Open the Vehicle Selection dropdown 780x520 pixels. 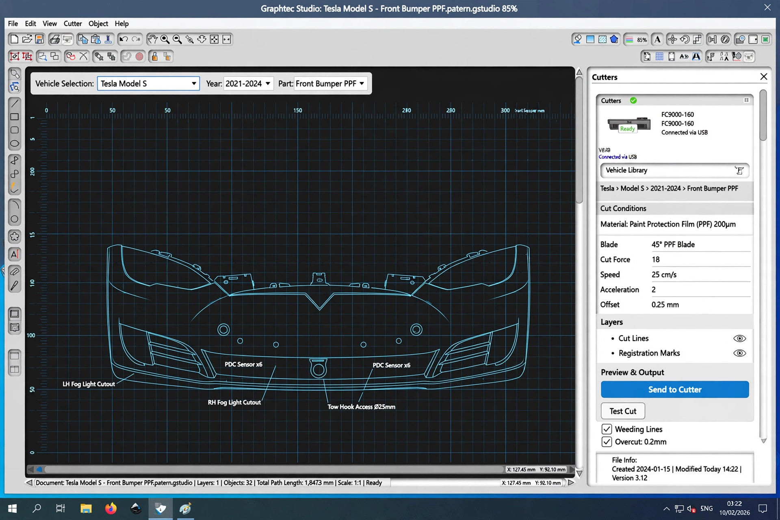pos(148,84)
